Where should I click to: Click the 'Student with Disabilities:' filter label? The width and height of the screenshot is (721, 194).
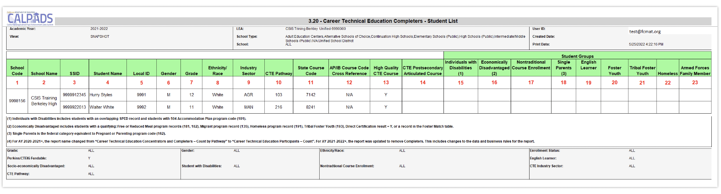tap(202, 166)
